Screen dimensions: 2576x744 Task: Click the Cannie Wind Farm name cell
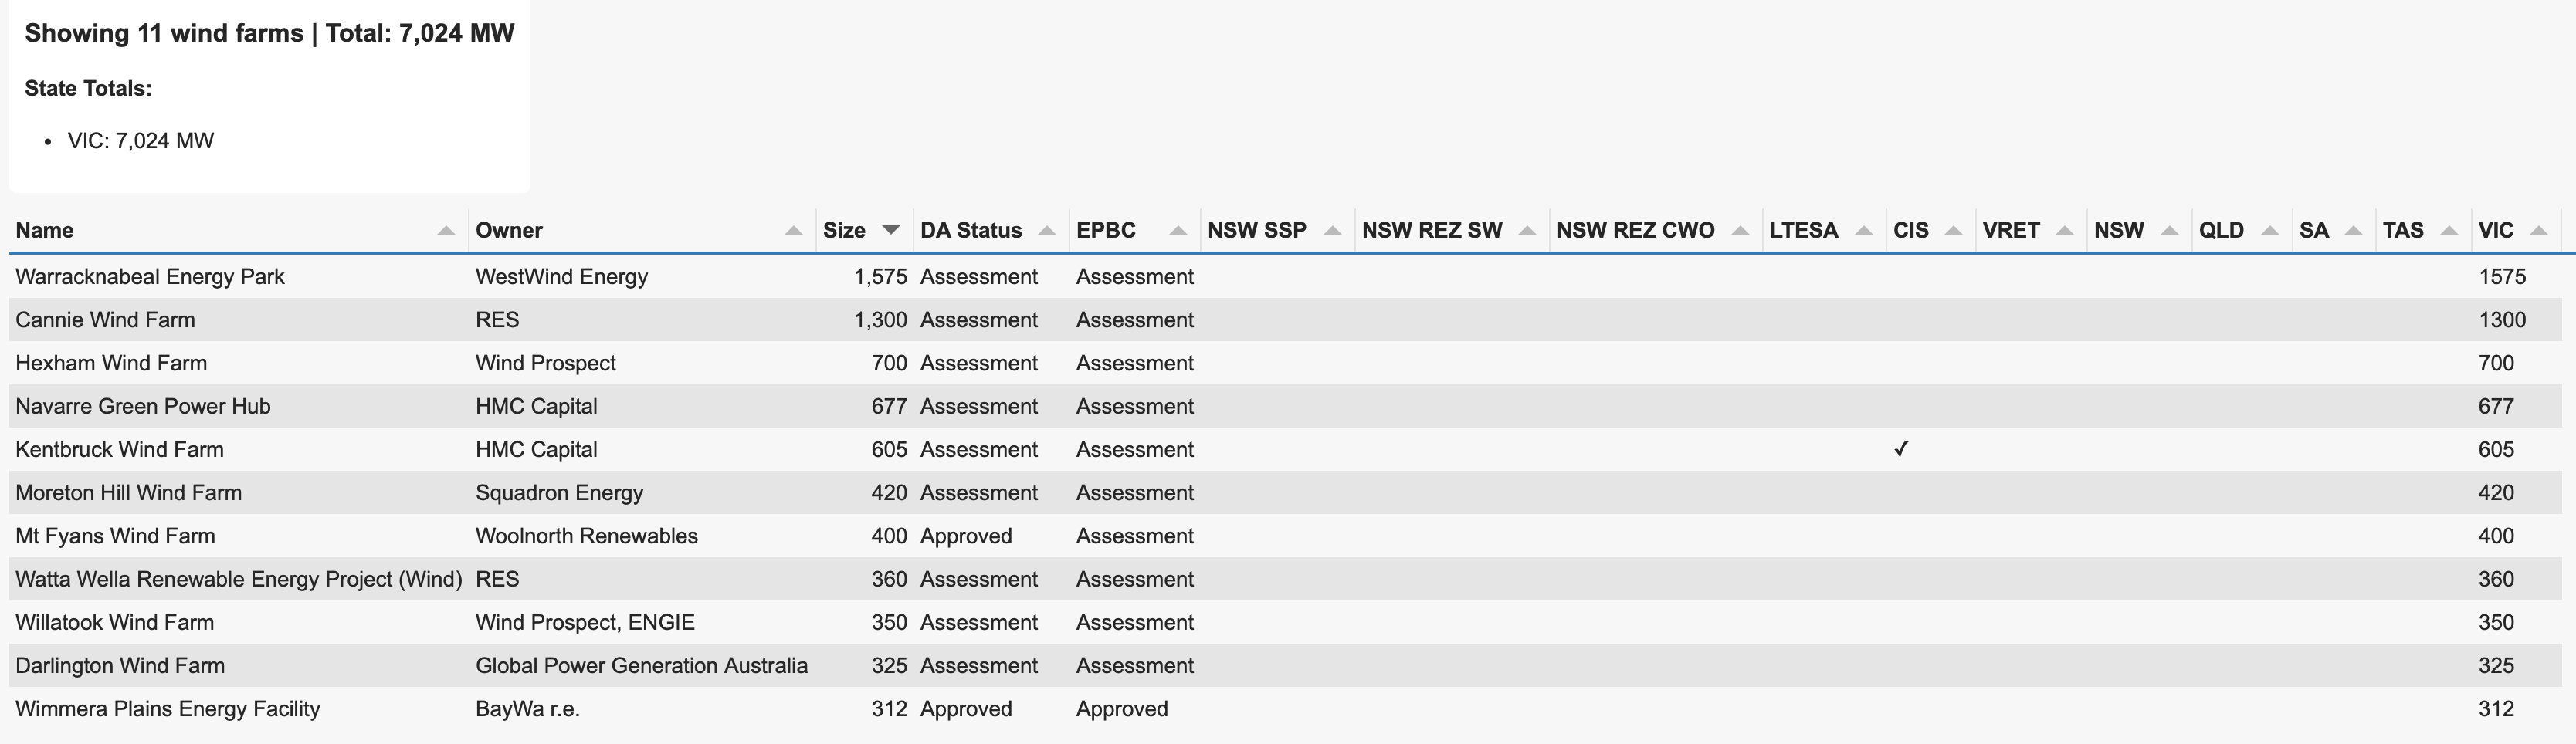pyautogui.click(x=105, y=320)
